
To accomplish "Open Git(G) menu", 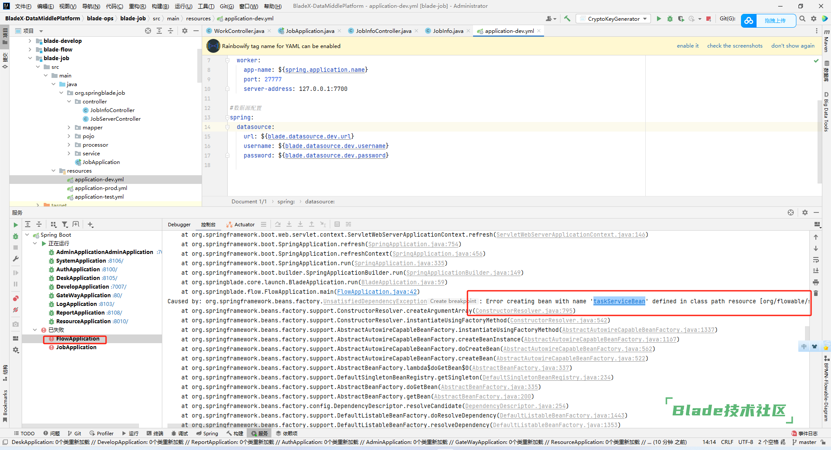I will (226, 6).
